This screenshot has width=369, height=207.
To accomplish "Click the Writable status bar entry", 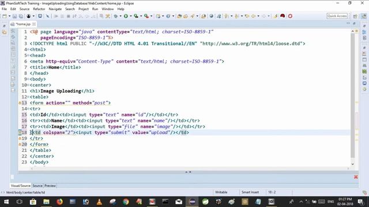I will (x=221, y=192).
